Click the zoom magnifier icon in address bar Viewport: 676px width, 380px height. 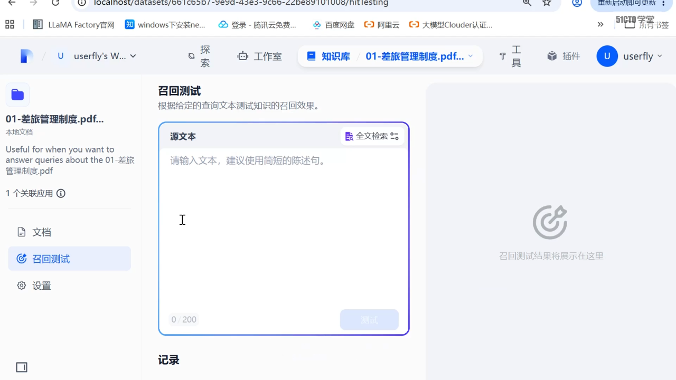tap(527, 3)
